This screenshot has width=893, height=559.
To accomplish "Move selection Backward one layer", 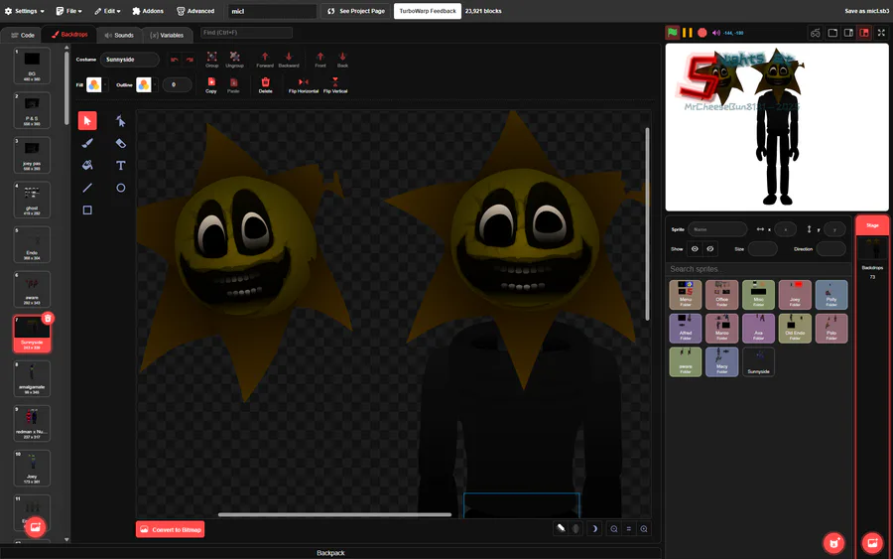I will pos(289,60).
